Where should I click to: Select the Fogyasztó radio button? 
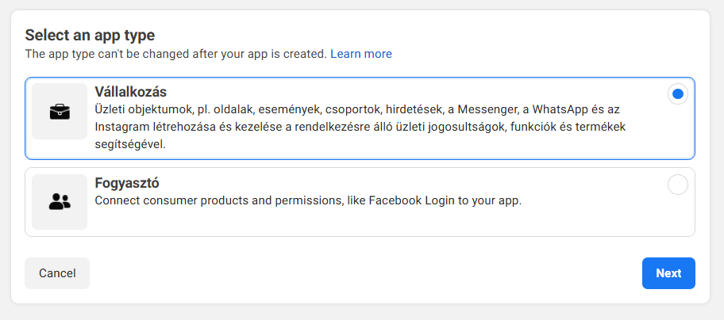(x=677, y=185)
